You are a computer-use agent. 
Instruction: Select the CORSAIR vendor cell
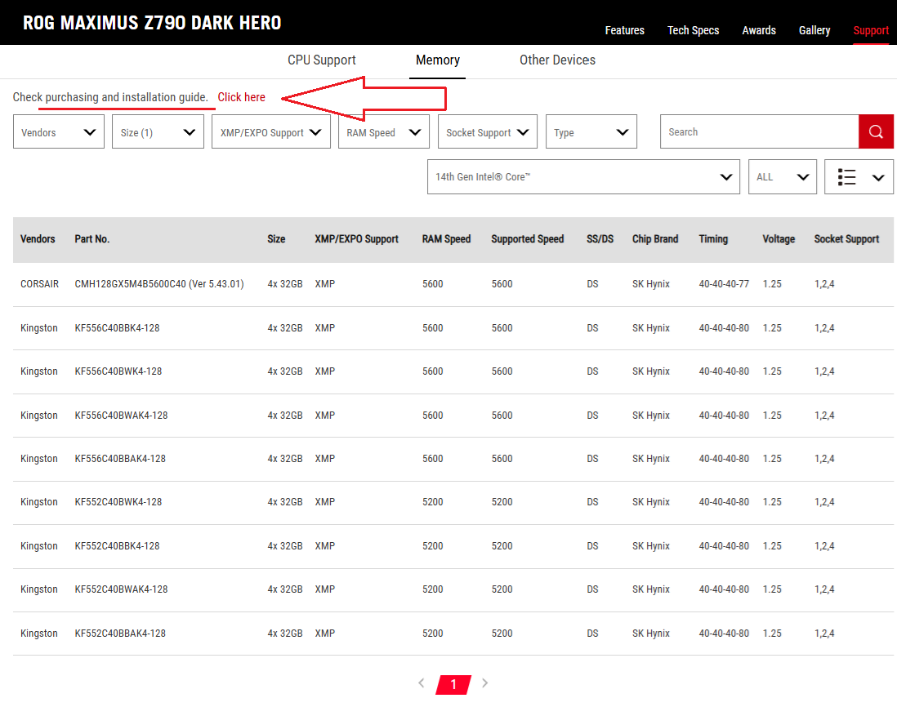coord(39,284)
